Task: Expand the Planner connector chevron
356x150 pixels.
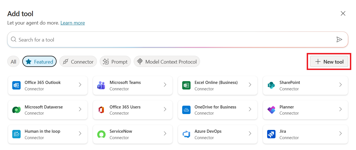Action: [x=340, y=109]
